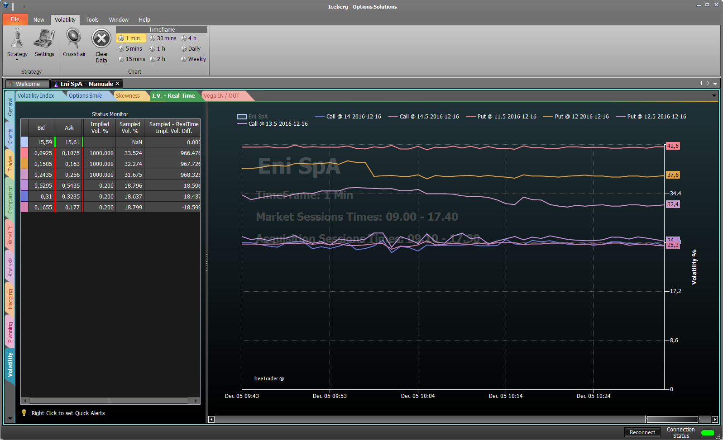Image resolution: width=723 pixels, height=440 pixels.
Task: Switch to the Options Smile tab
Action: click(85, 96)
